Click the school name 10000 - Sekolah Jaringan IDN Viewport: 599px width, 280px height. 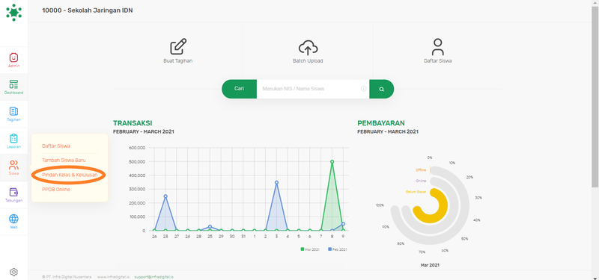coord(88,10)
